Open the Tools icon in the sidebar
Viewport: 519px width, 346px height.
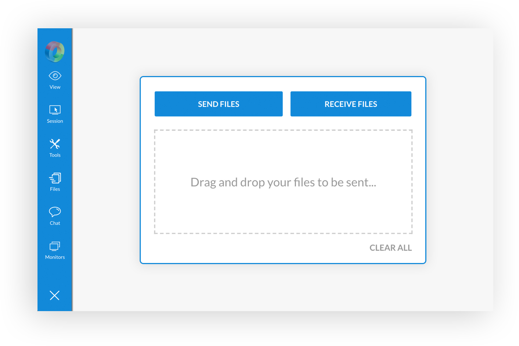click(x=54, y=148)
